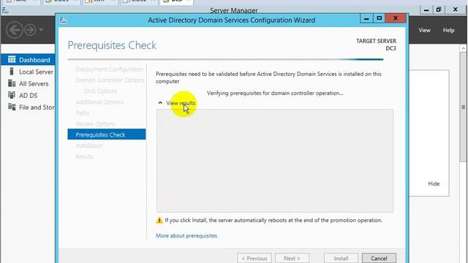Click Hide in Server Manager welcome tile
Image resolution: width=468 pixels, height=263 pixels.
coord(434,183)
